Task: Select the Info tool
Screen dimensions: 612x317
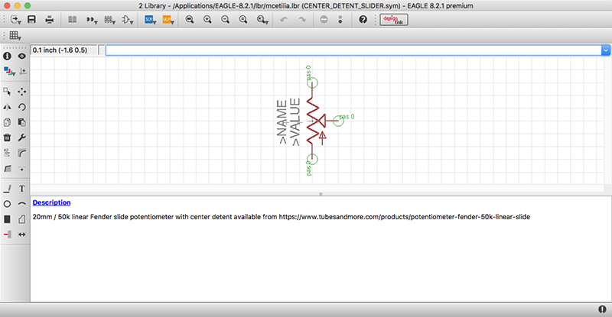Action: pos(7,57)
